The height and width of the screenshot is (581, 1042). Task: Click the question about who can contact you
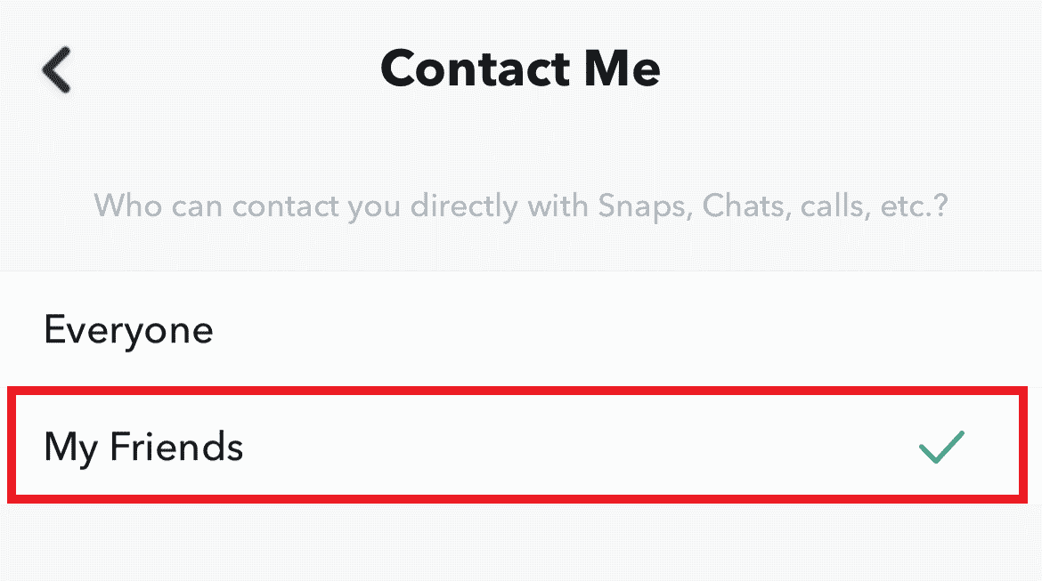[521, 206]
